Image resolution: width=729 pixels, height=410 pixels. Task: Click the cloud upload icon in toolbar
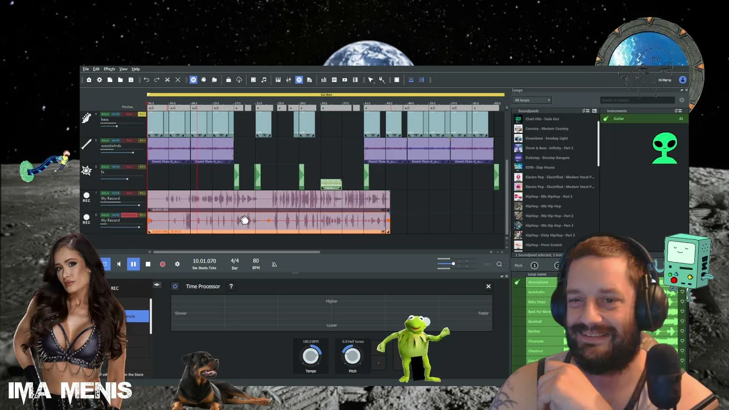[239, 80]
